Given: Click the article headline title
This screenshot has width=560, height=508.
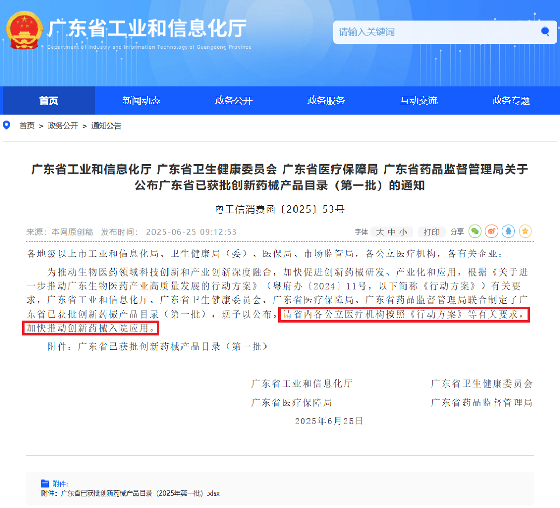Looking at the screenshot, I should 279,177.
